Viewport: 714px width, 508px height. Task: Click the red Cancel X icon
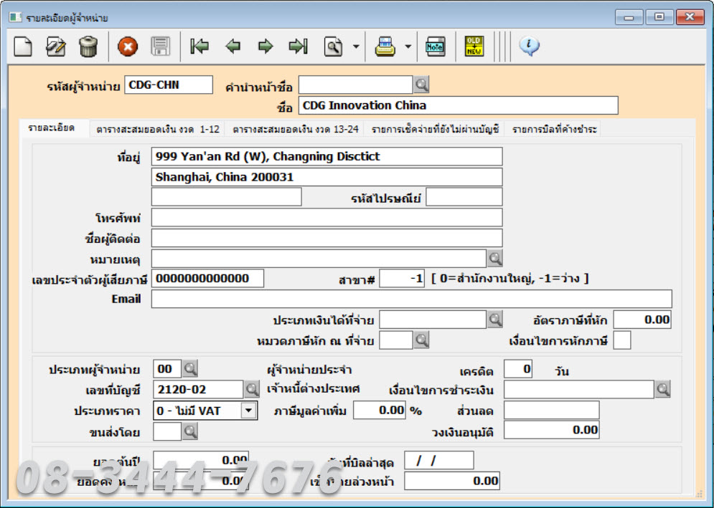tap(128, 47)
